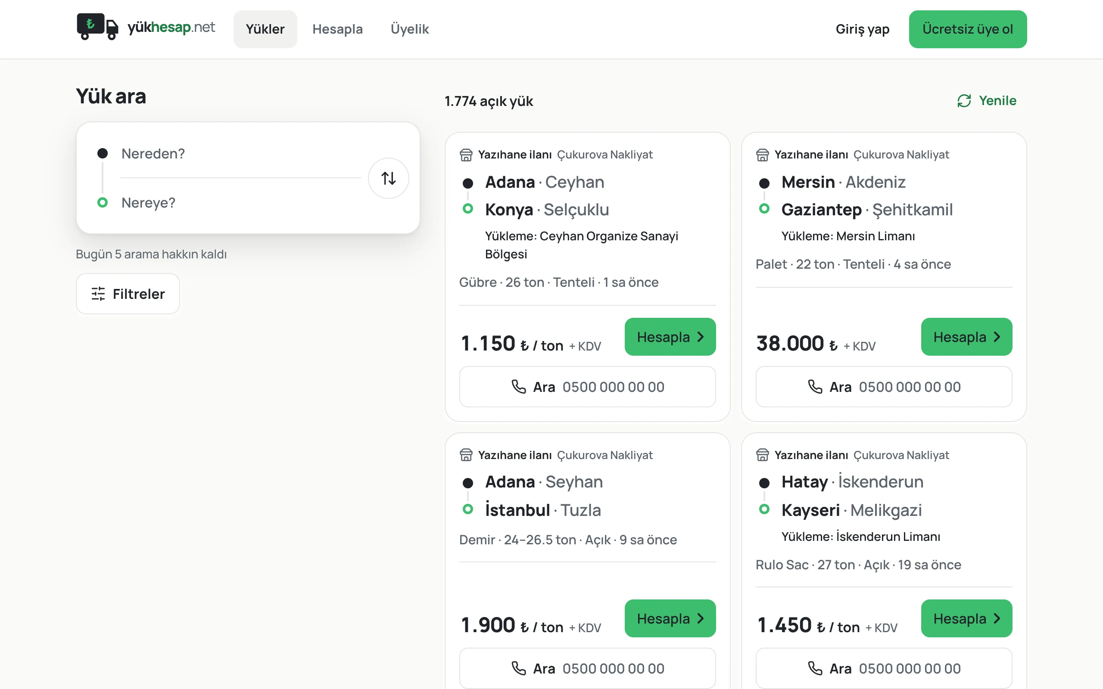Viewport: 1103px width, 689px height.
Task: Open the Üyelik menu item
Action: tap(409, 29)
